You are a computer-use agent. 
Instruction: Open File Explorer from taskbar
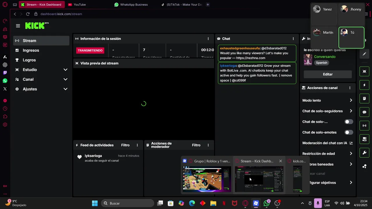pyautogui.click(x=213, y=203)
